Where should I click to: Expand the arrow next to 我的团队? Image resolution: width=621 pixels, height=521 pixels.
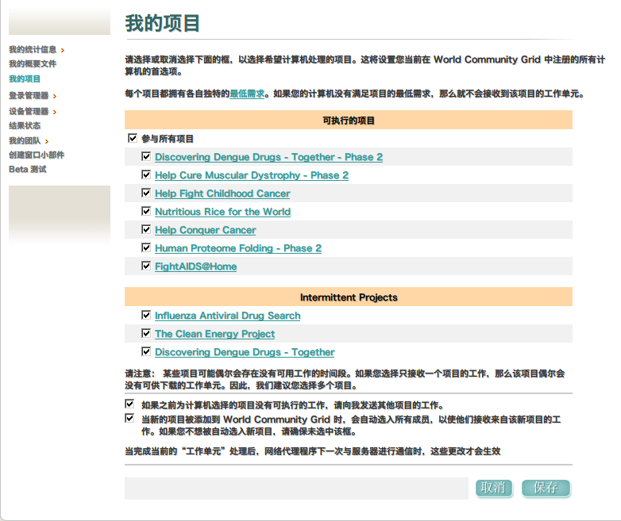tap(47, 141)
